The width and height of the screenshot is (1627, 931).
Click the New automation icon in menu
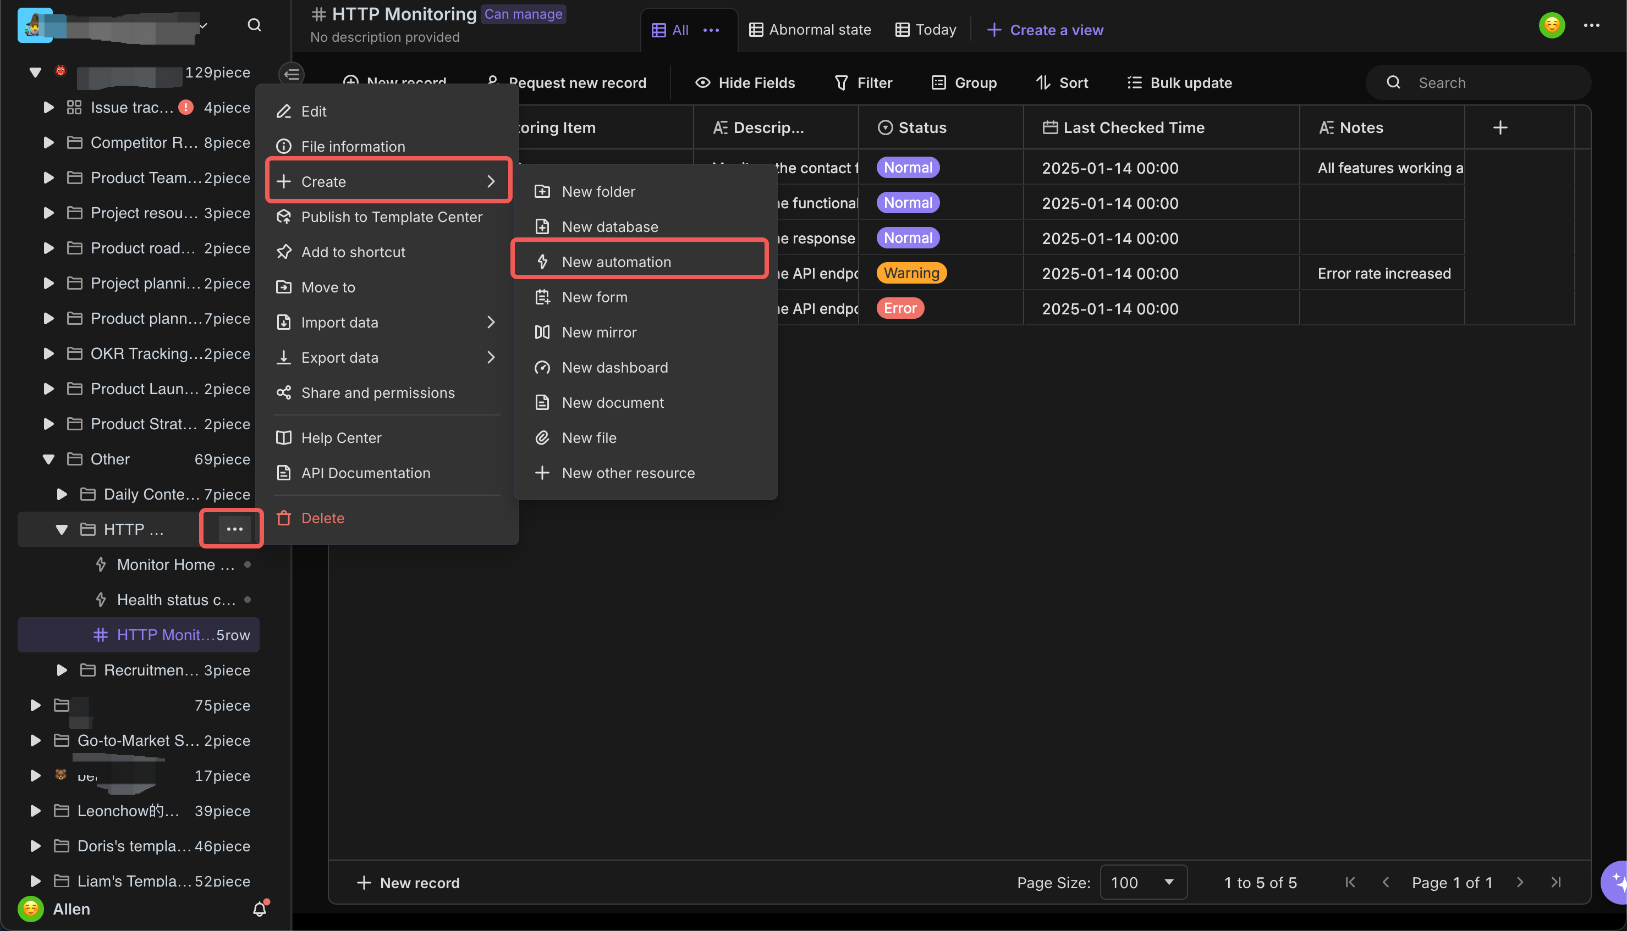point(543,261)
